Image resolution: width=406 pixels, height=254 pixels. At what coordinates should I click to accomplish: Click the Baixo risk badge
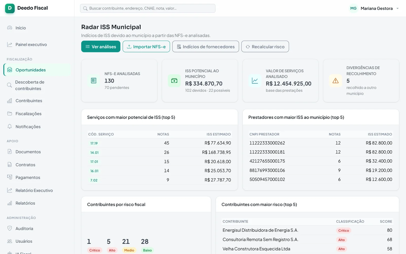tap(147, 250)
